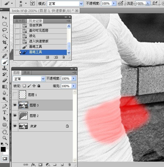Select the Eyedropper tool
The height and width of the screenshot is (167, 164).
5,49
